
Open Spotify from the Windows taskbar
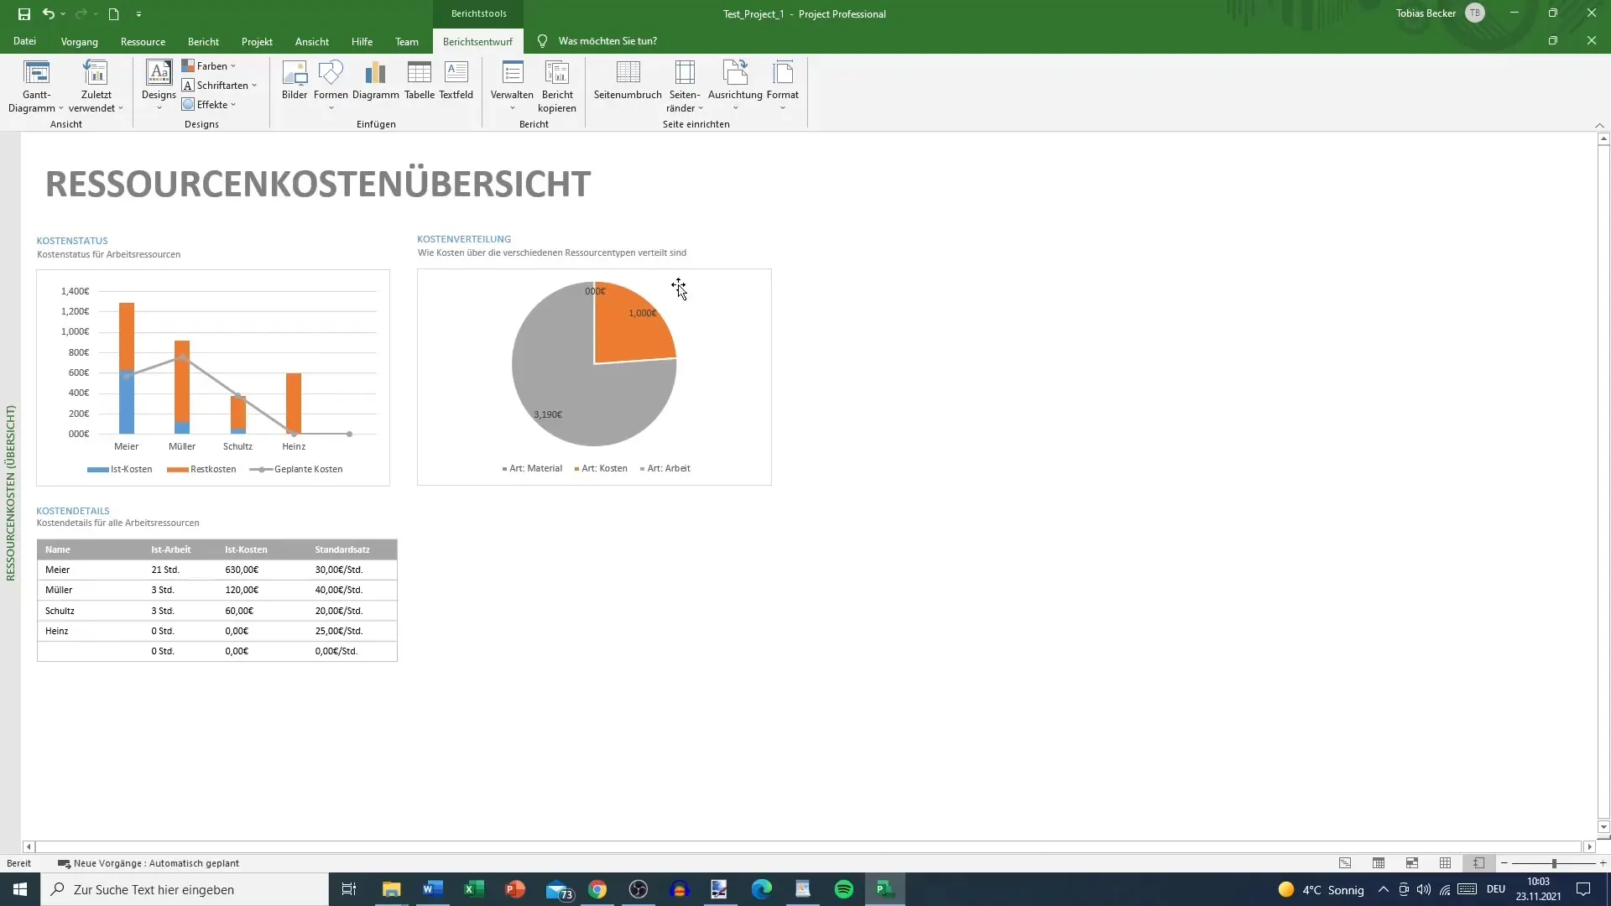tap(844, 889)
